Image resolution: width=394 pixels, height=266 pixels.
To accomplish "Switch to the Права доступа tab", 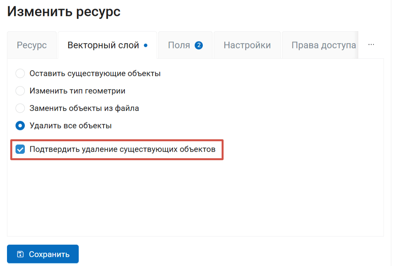I will click(x=320, y=45).
